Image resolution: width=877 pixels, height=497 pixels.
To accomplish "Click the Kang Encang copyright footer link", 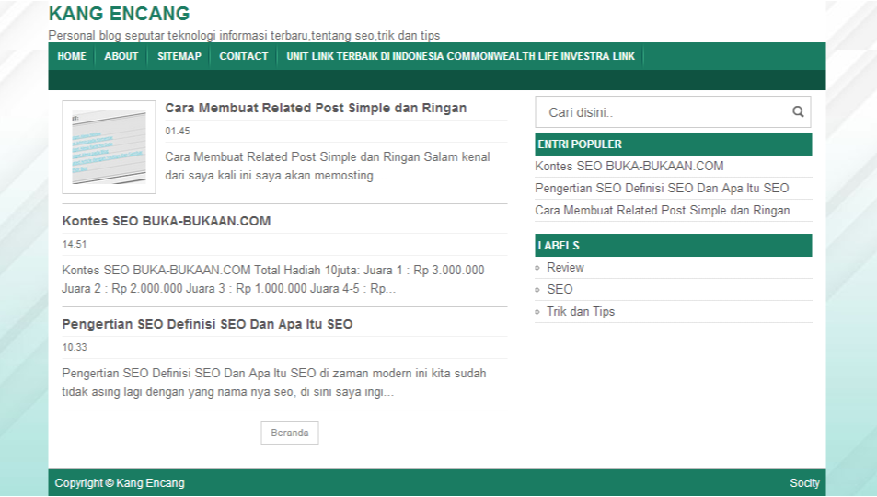I will (150, 483).
